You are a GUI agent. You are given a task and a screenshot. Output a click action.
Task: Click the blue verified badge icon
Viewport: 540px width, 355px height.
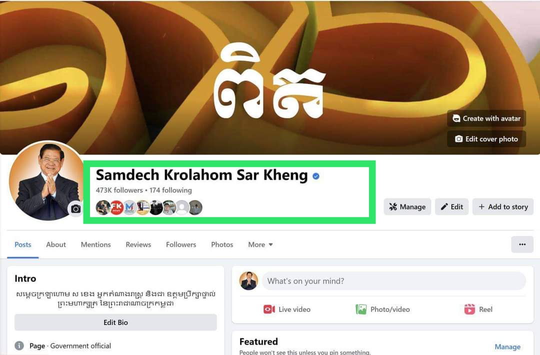(316, 176)
